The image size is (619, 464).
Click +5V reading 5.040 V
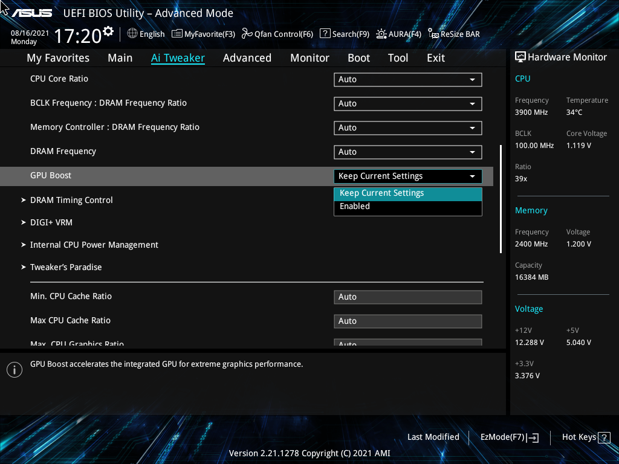click(x=578, y=343)
